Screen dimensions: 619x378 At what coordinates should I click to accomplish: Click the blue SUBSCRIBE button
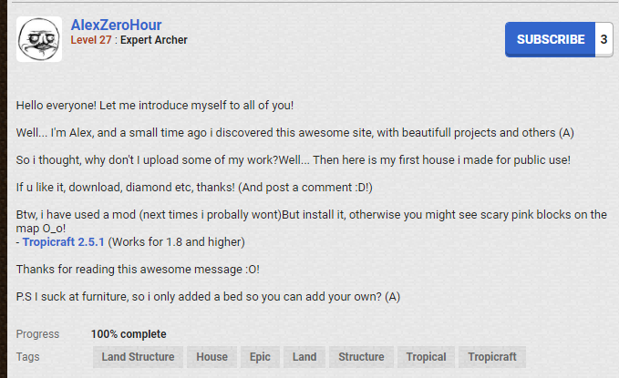pyautogui.click(x=550, y=39)
